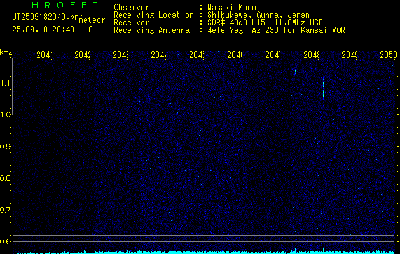Click the 2043 time axis marker
The height and width of the screenshot is (254, 400).
pyautogui.click(x=120, y=55)
